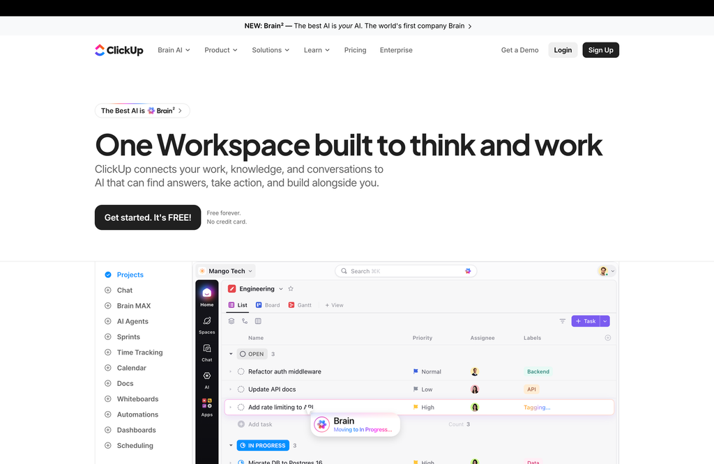Image resolution: width=714 pixels, height=464 pixels.
Task: Click the Low priority flag
Action: click(x=416, y=389)
